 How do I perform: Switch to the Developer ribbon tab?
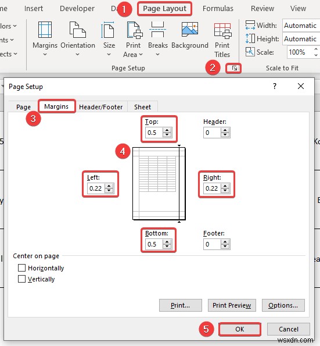[x=77, y=9]
